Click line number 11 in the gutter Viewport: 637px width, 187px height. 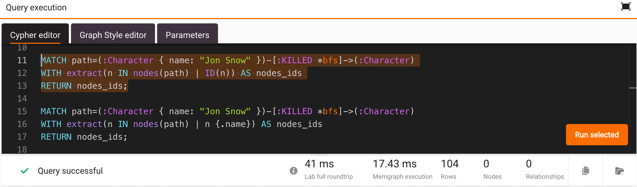click(22, 60)
